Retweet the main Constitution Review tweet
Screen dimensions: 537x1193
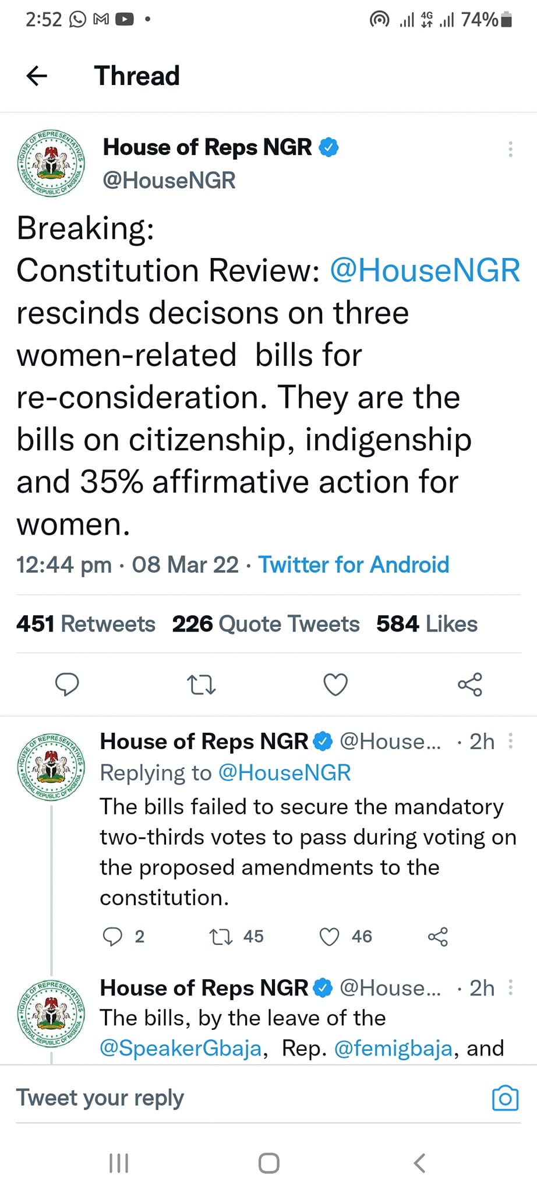point(202,684)
